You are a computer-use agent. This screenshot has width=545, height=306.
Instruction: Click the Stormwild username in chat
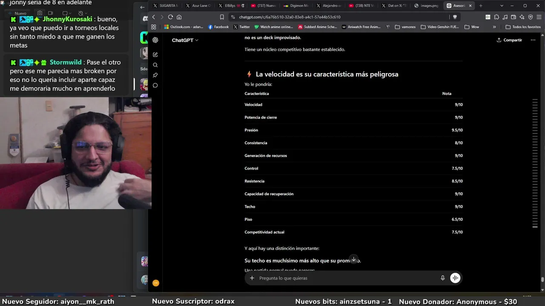click(66, 62)
